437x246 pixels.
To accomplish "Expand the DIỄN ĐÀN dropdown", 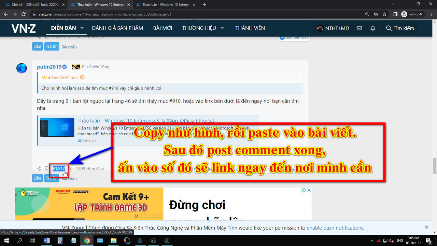I will tap(82, 28).
